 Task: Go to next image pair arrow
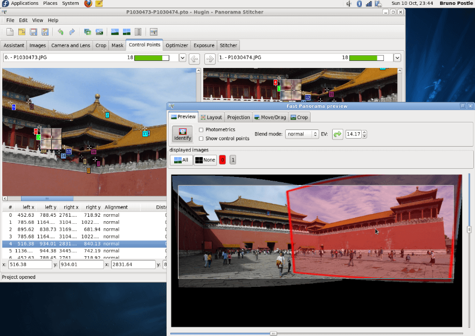pyautogui.click(x=210, y=58)
